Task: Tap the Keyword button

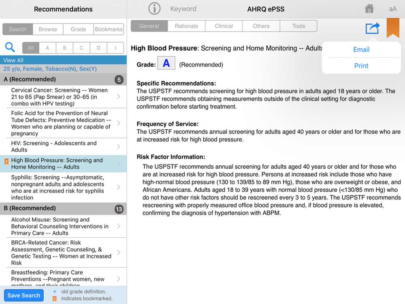Action: point(183,9)
